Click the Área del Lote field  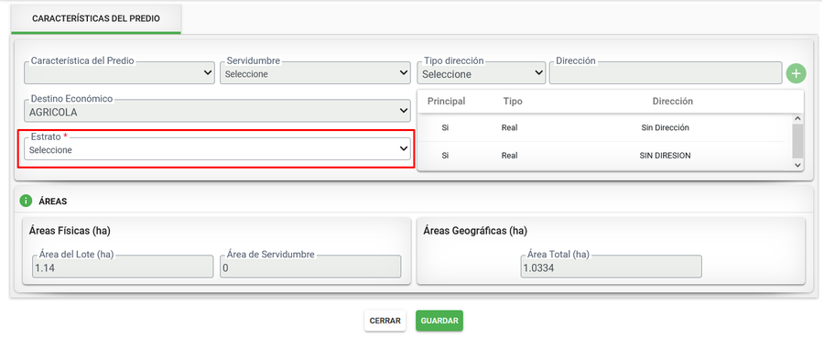[123, 267]
